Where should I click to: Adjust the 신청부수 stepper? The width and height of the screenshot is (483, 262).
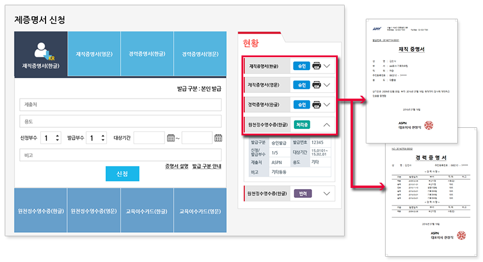pyautogui.click(x=57, y=138)
